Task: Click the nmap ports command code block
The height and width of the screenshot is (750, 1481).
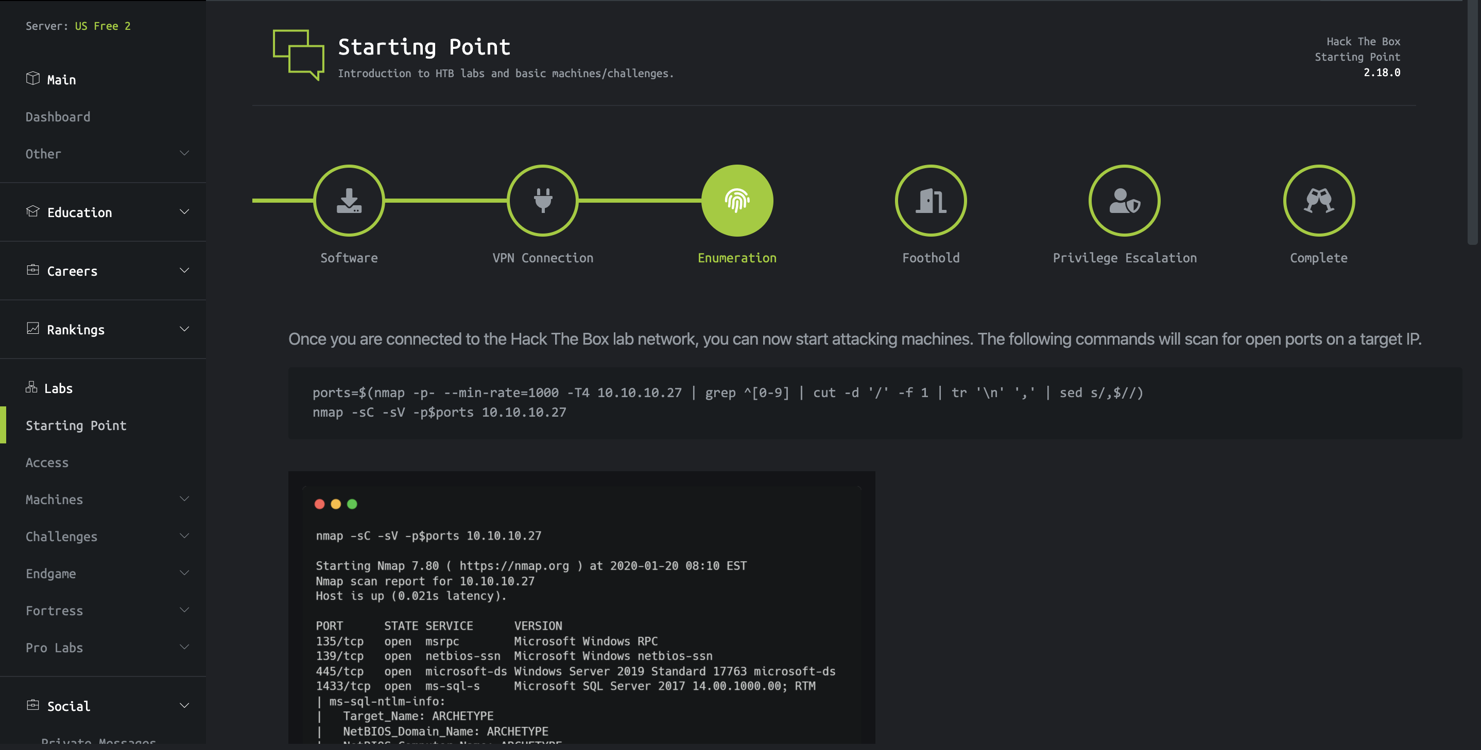Action: click(727, 403)
